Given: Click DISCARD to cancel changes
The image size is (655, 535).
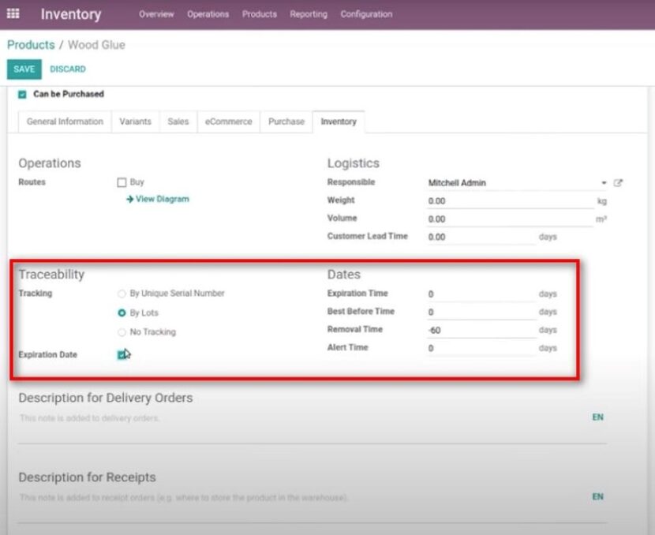Looking at the screenshot, I should pos(67,69).
